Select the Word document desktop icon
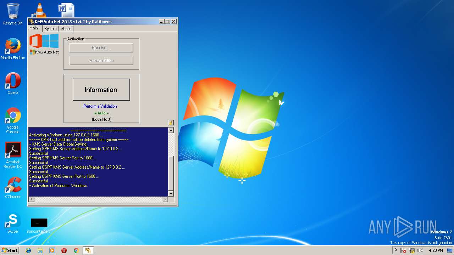The width and height of the screenshot is (454, 255). (x=66, y=10)
